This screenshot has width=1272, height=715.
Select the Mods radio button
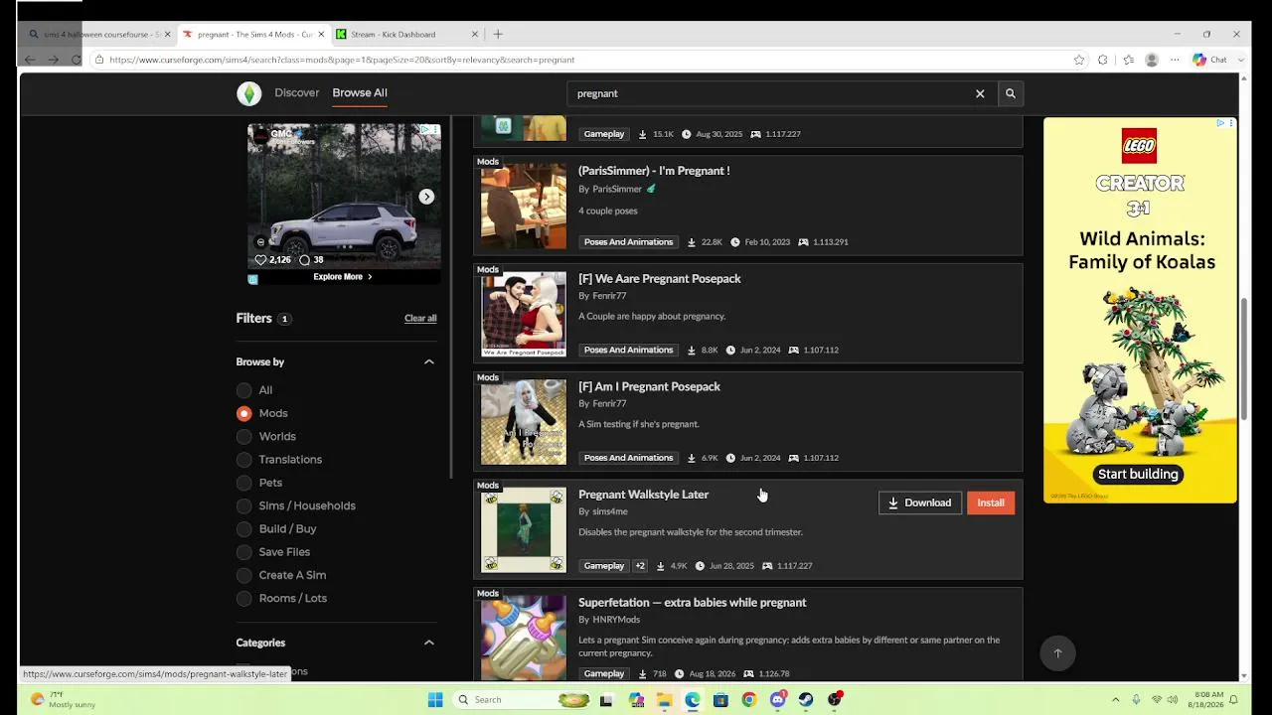(244, 413)
